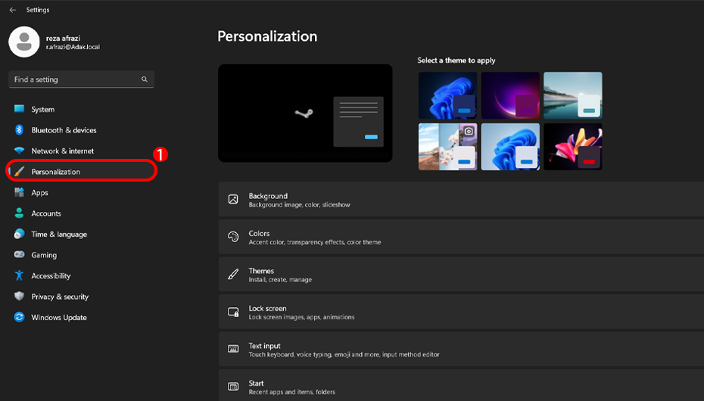Click the user profile avatar picture

[x=24, y=42]
